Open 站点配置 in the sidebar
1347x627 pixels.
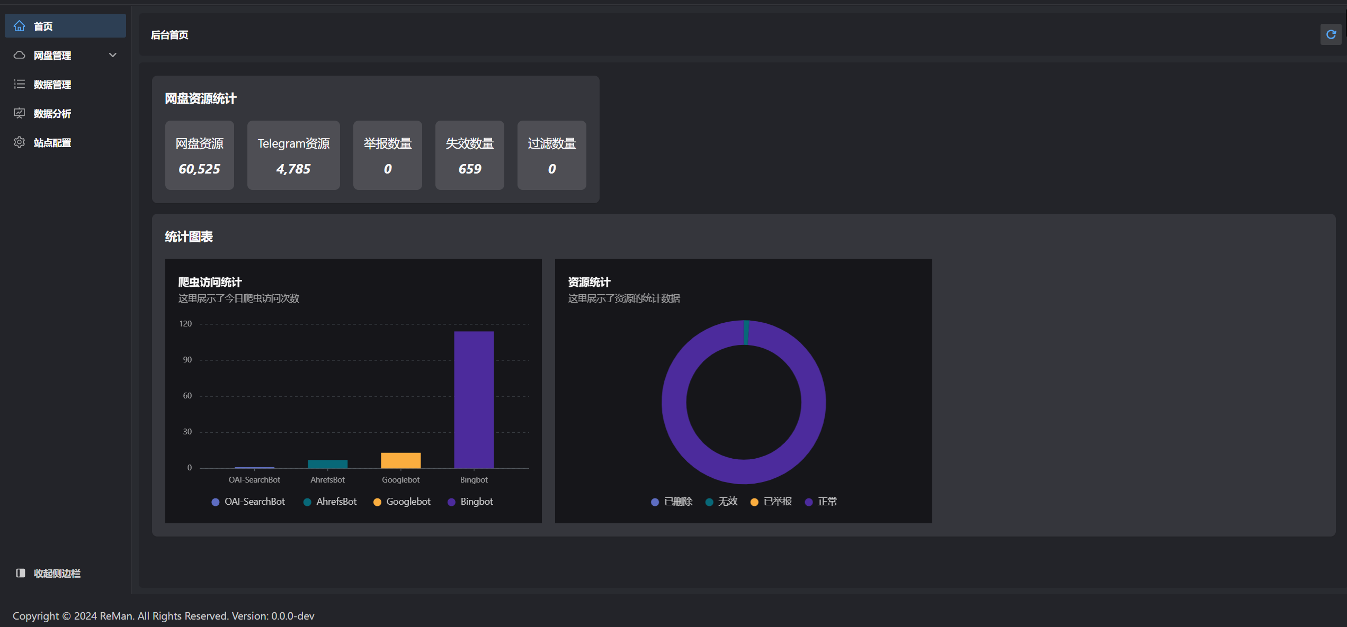pos(65,142)
